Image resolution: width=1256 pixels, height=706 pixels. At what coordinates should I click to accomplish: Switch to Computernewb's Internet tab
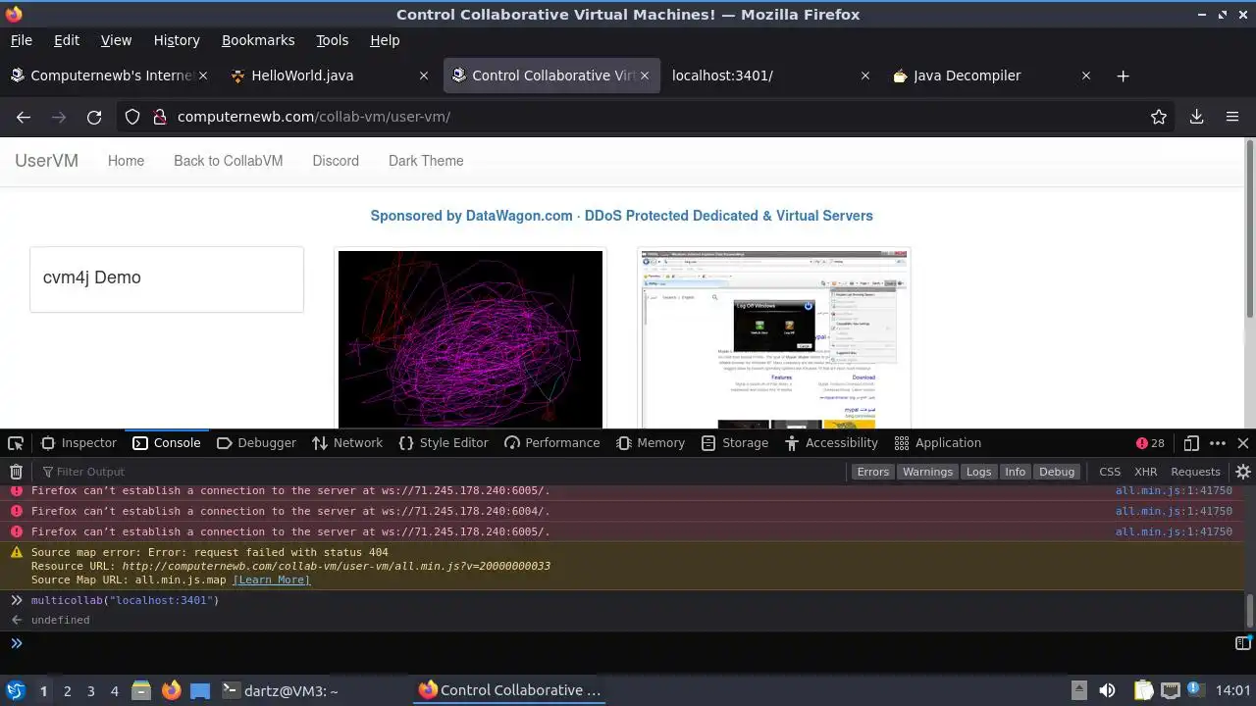[108, 76]
